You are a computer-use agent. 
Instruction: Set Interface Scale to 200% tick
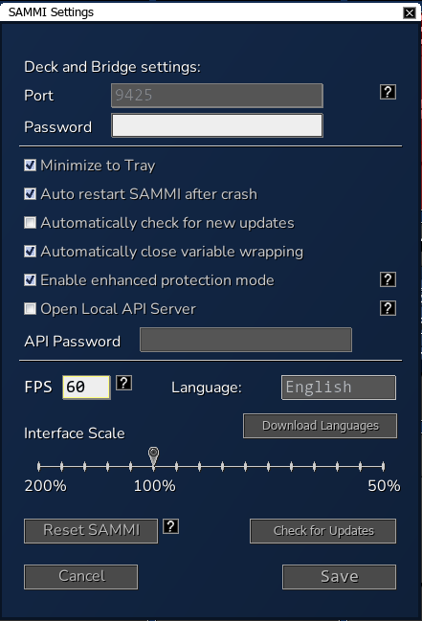[x=39, y=467]
